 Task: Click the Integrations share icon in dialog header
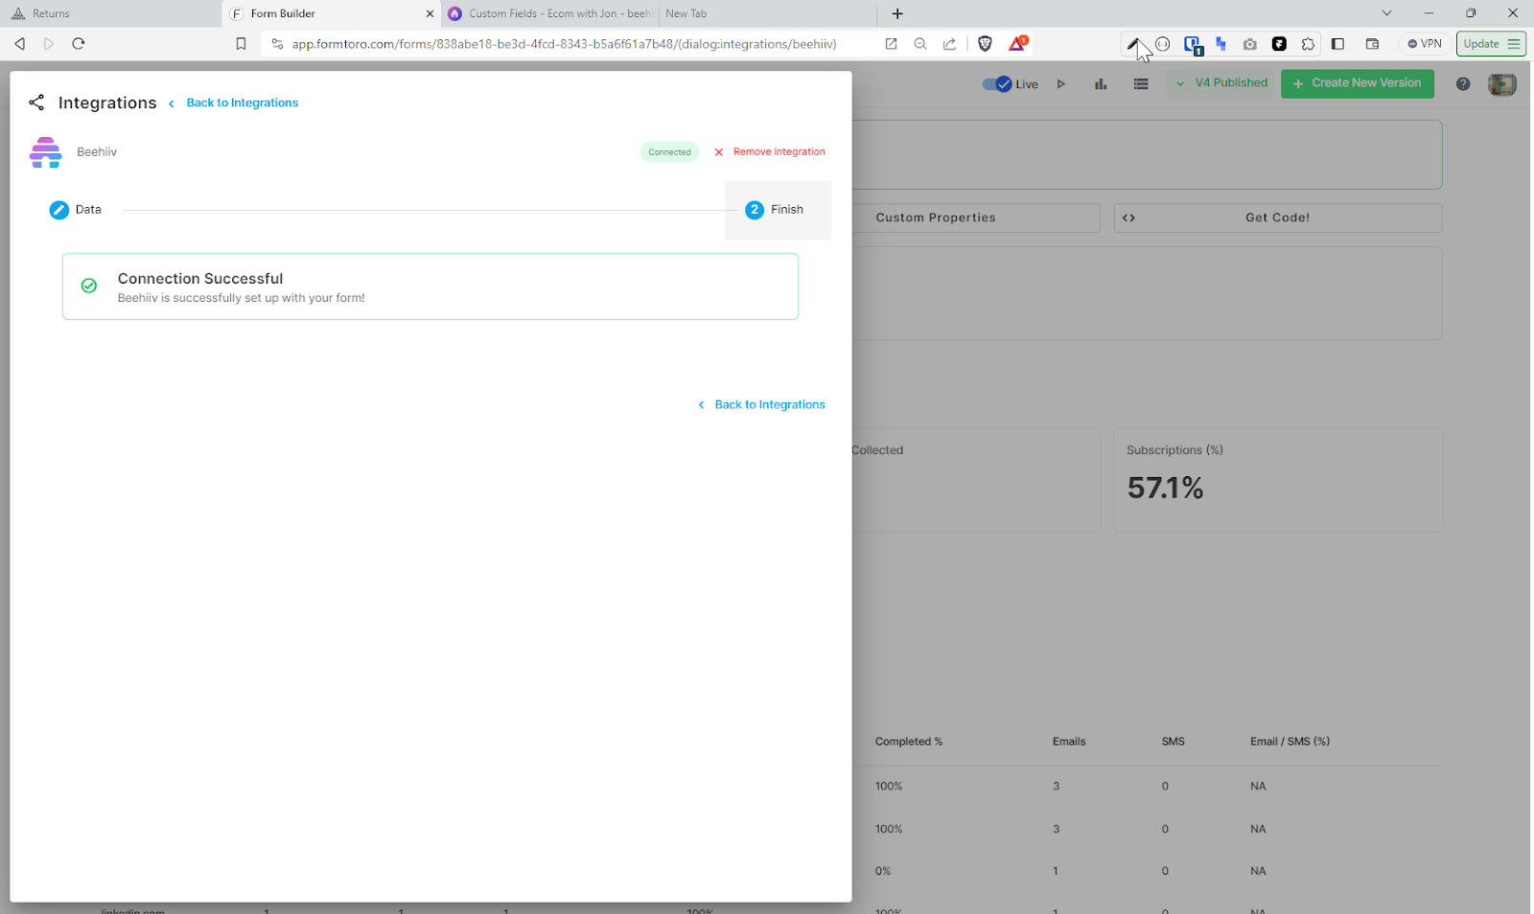[x=36, y=103]
